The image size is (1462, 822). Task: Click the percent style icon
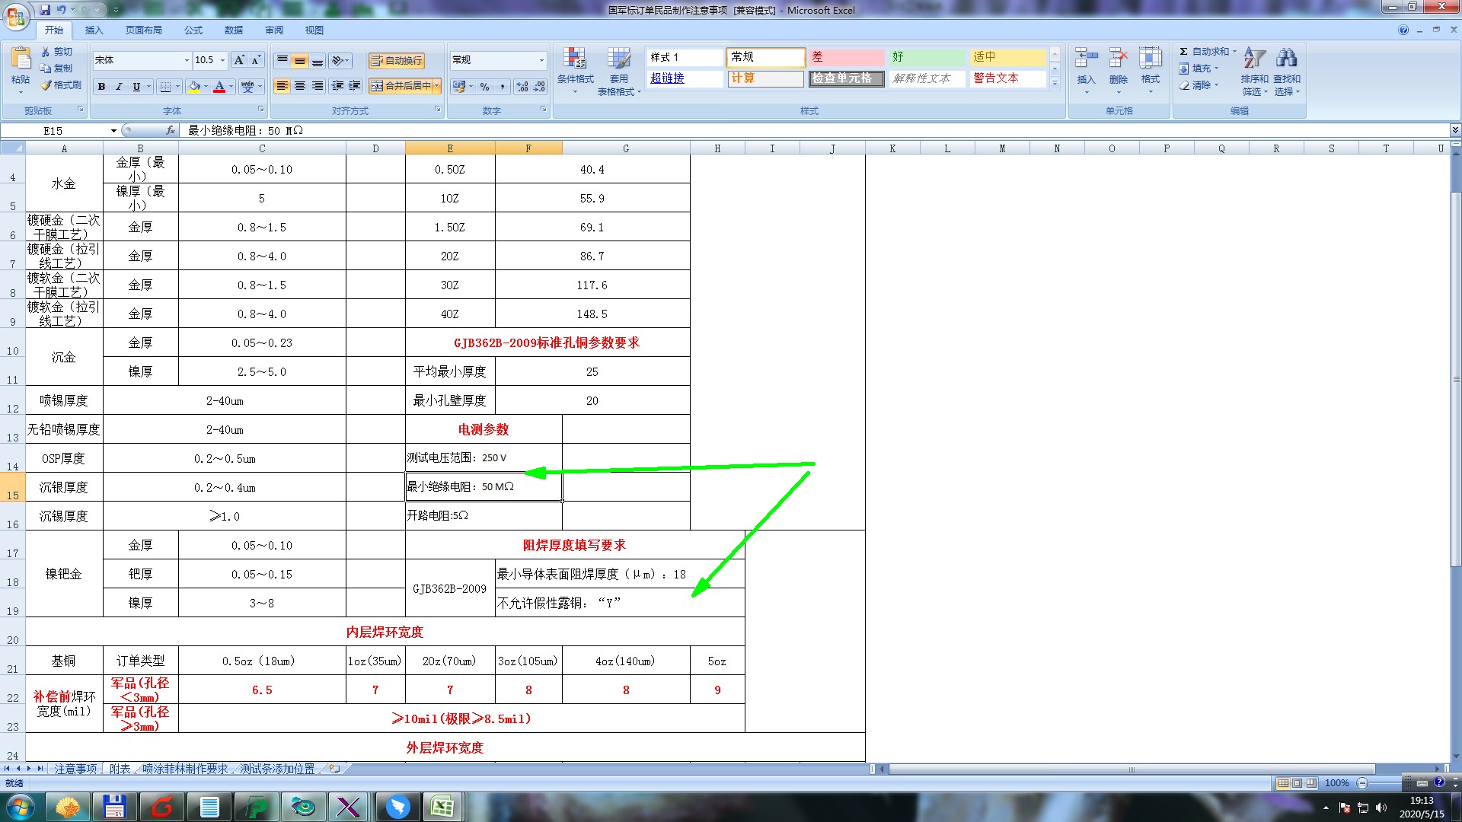click(x=484, y=87)
